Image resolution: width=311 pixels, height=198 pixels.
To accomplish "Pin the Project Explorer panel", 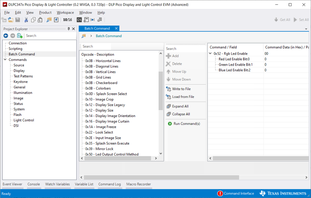I will click(69, 29).
